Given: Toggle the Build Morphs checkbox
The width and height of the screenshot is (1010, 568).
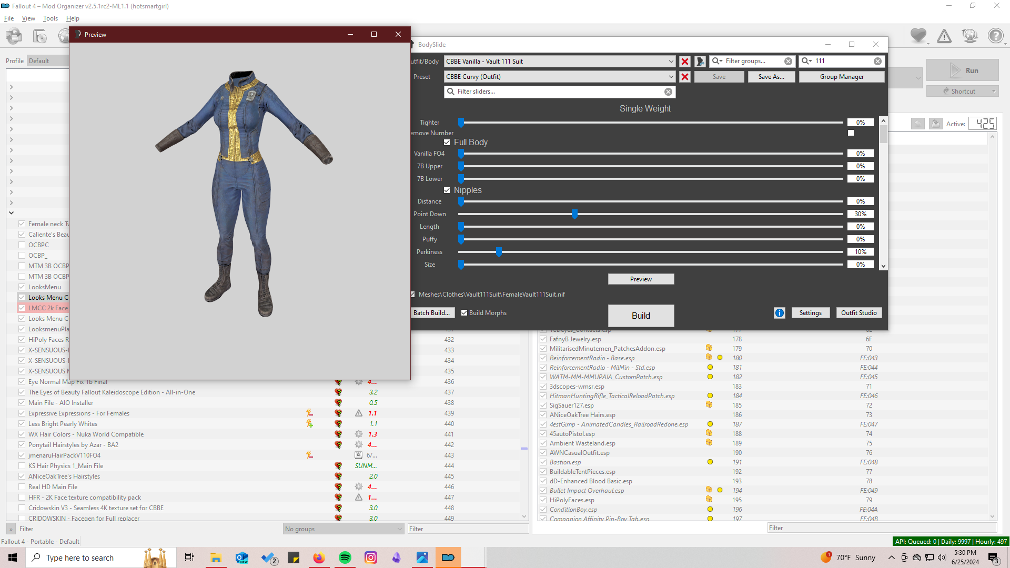Looking at the screenshot, I should click(x=464, y=313).
